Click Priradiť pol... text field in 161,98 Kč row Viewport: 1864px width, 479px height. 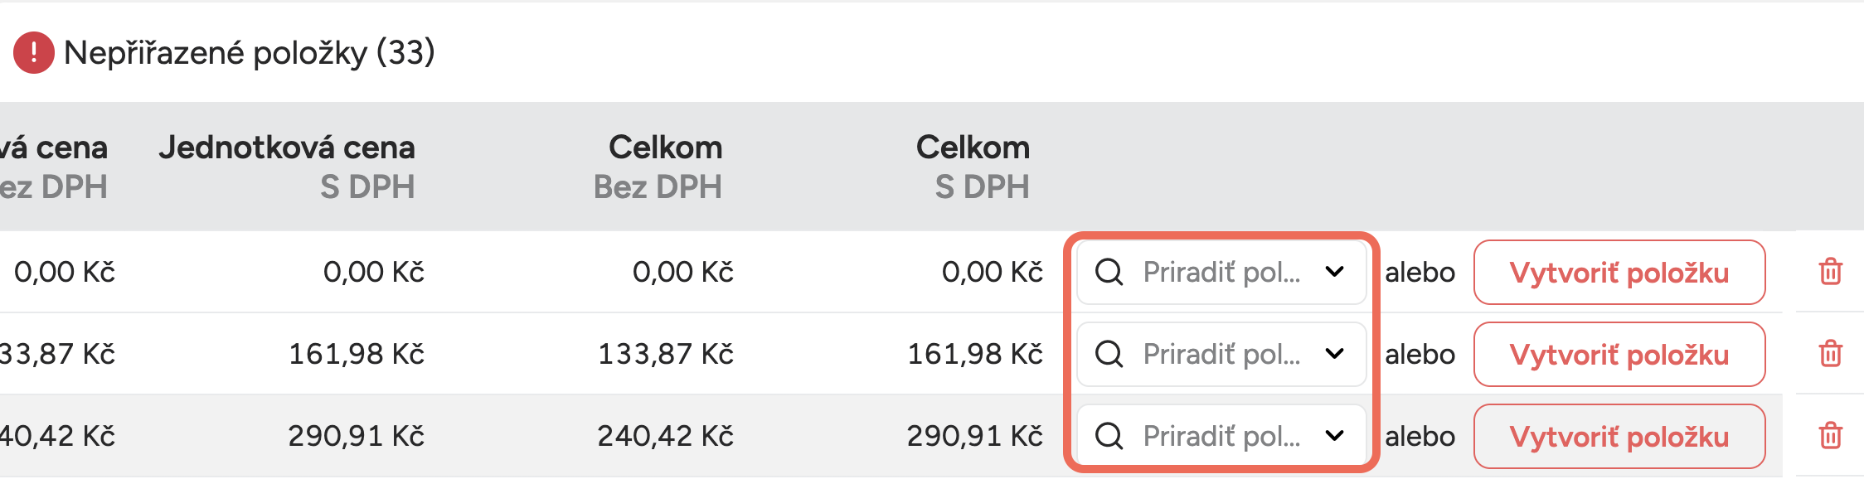pos(1221,354)
